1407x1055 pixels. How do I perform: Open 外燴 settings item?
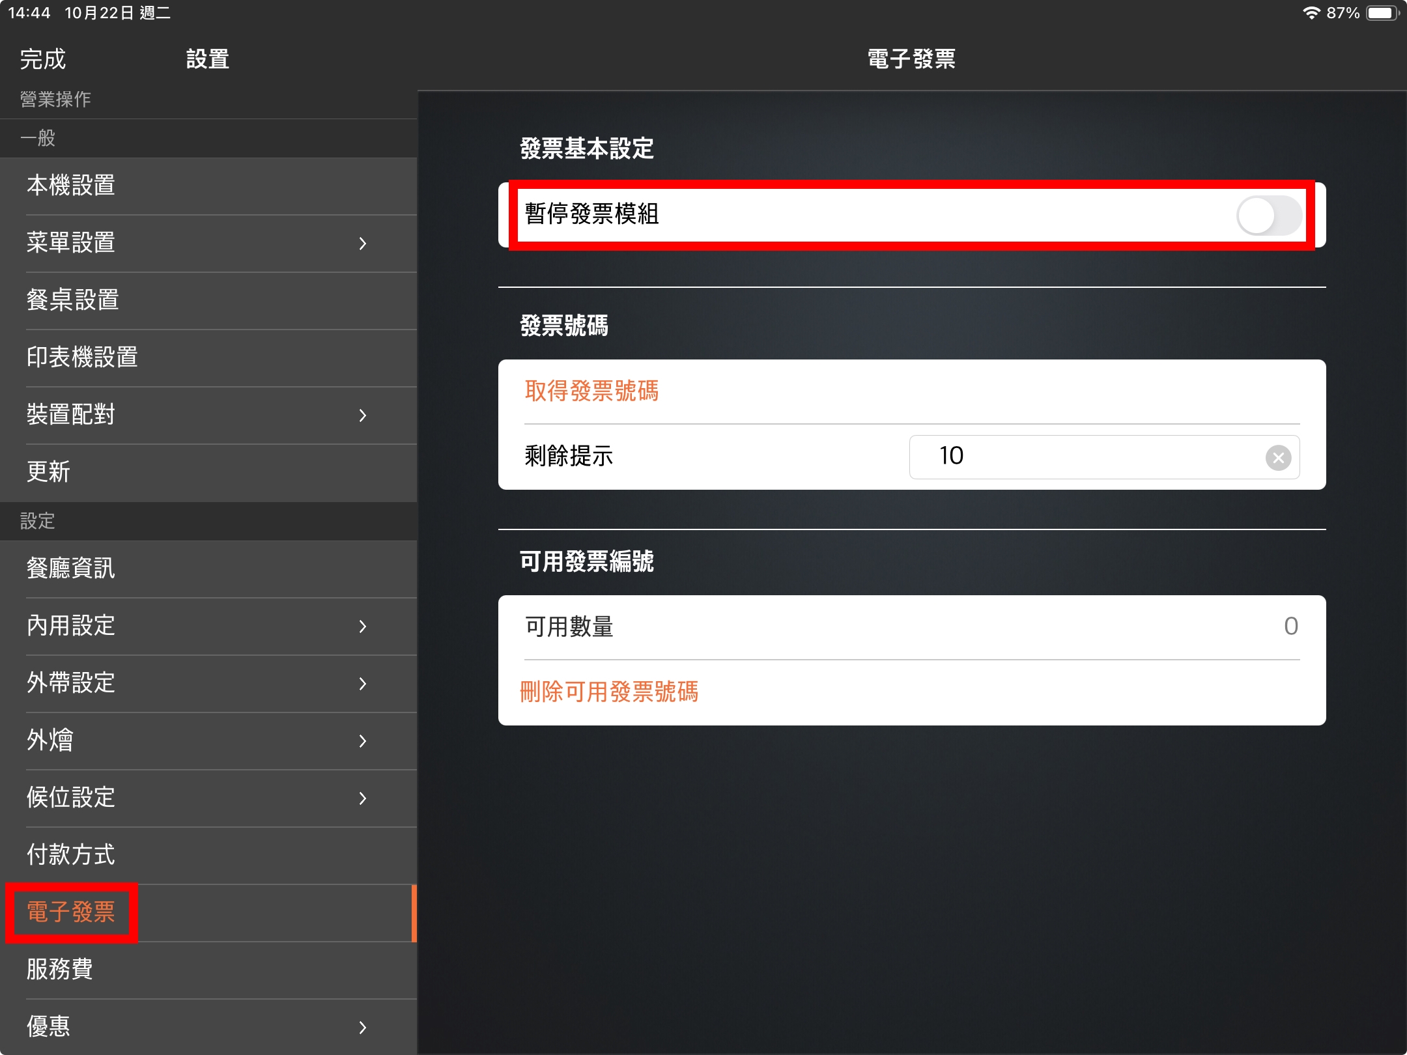pos(208,741)
